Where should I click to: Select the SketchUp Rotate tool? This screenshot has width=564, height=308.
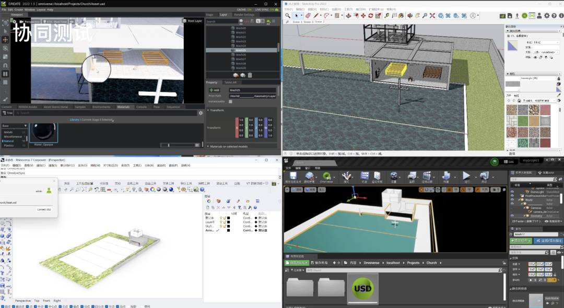pyautogui.click(x=370, y=16)
